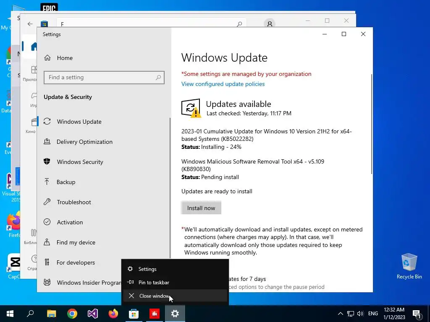Open network tray icon
The image size is (430, 322).
351,314
